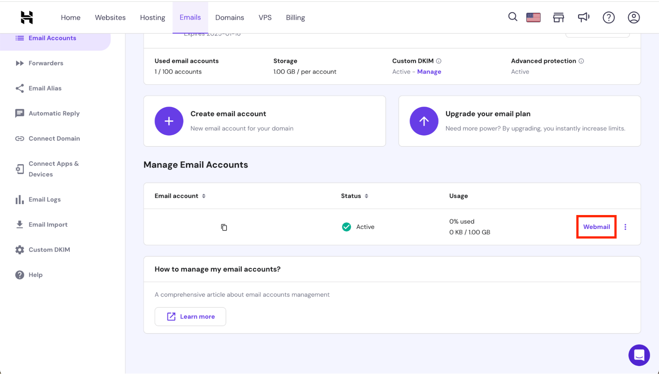Screen dimensions: 659x374
Task: Click the megaphone announcements icon
Action: [584, 17]
